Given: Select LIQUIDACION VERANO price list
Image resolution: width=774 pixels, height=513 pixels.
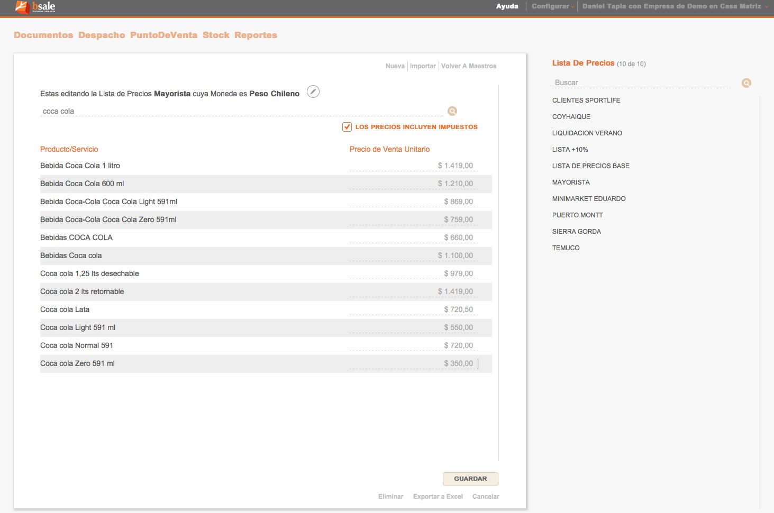Looking at the screenshot, I should [587, 133].
